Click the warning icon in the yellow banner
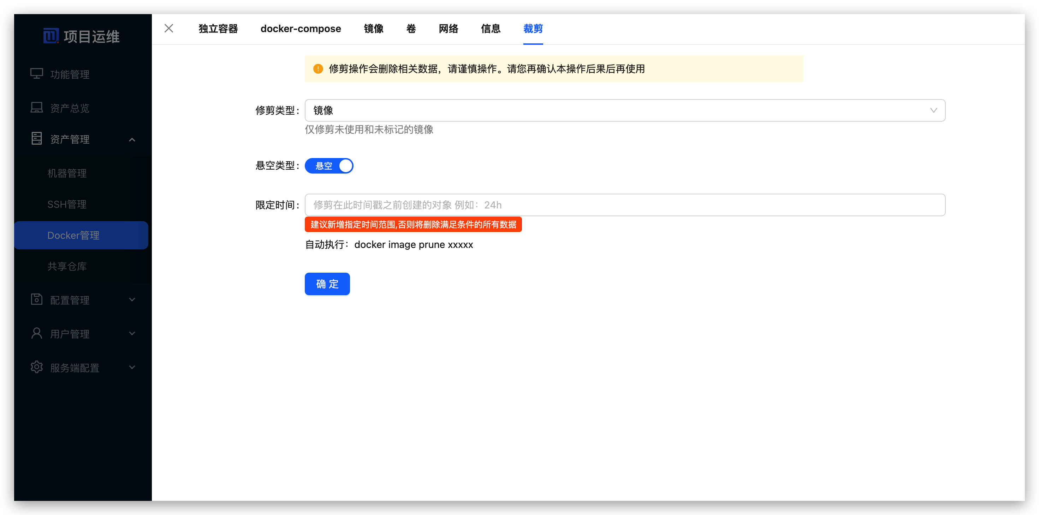This screenshot has width=1039, height=515. click(318, 69)
